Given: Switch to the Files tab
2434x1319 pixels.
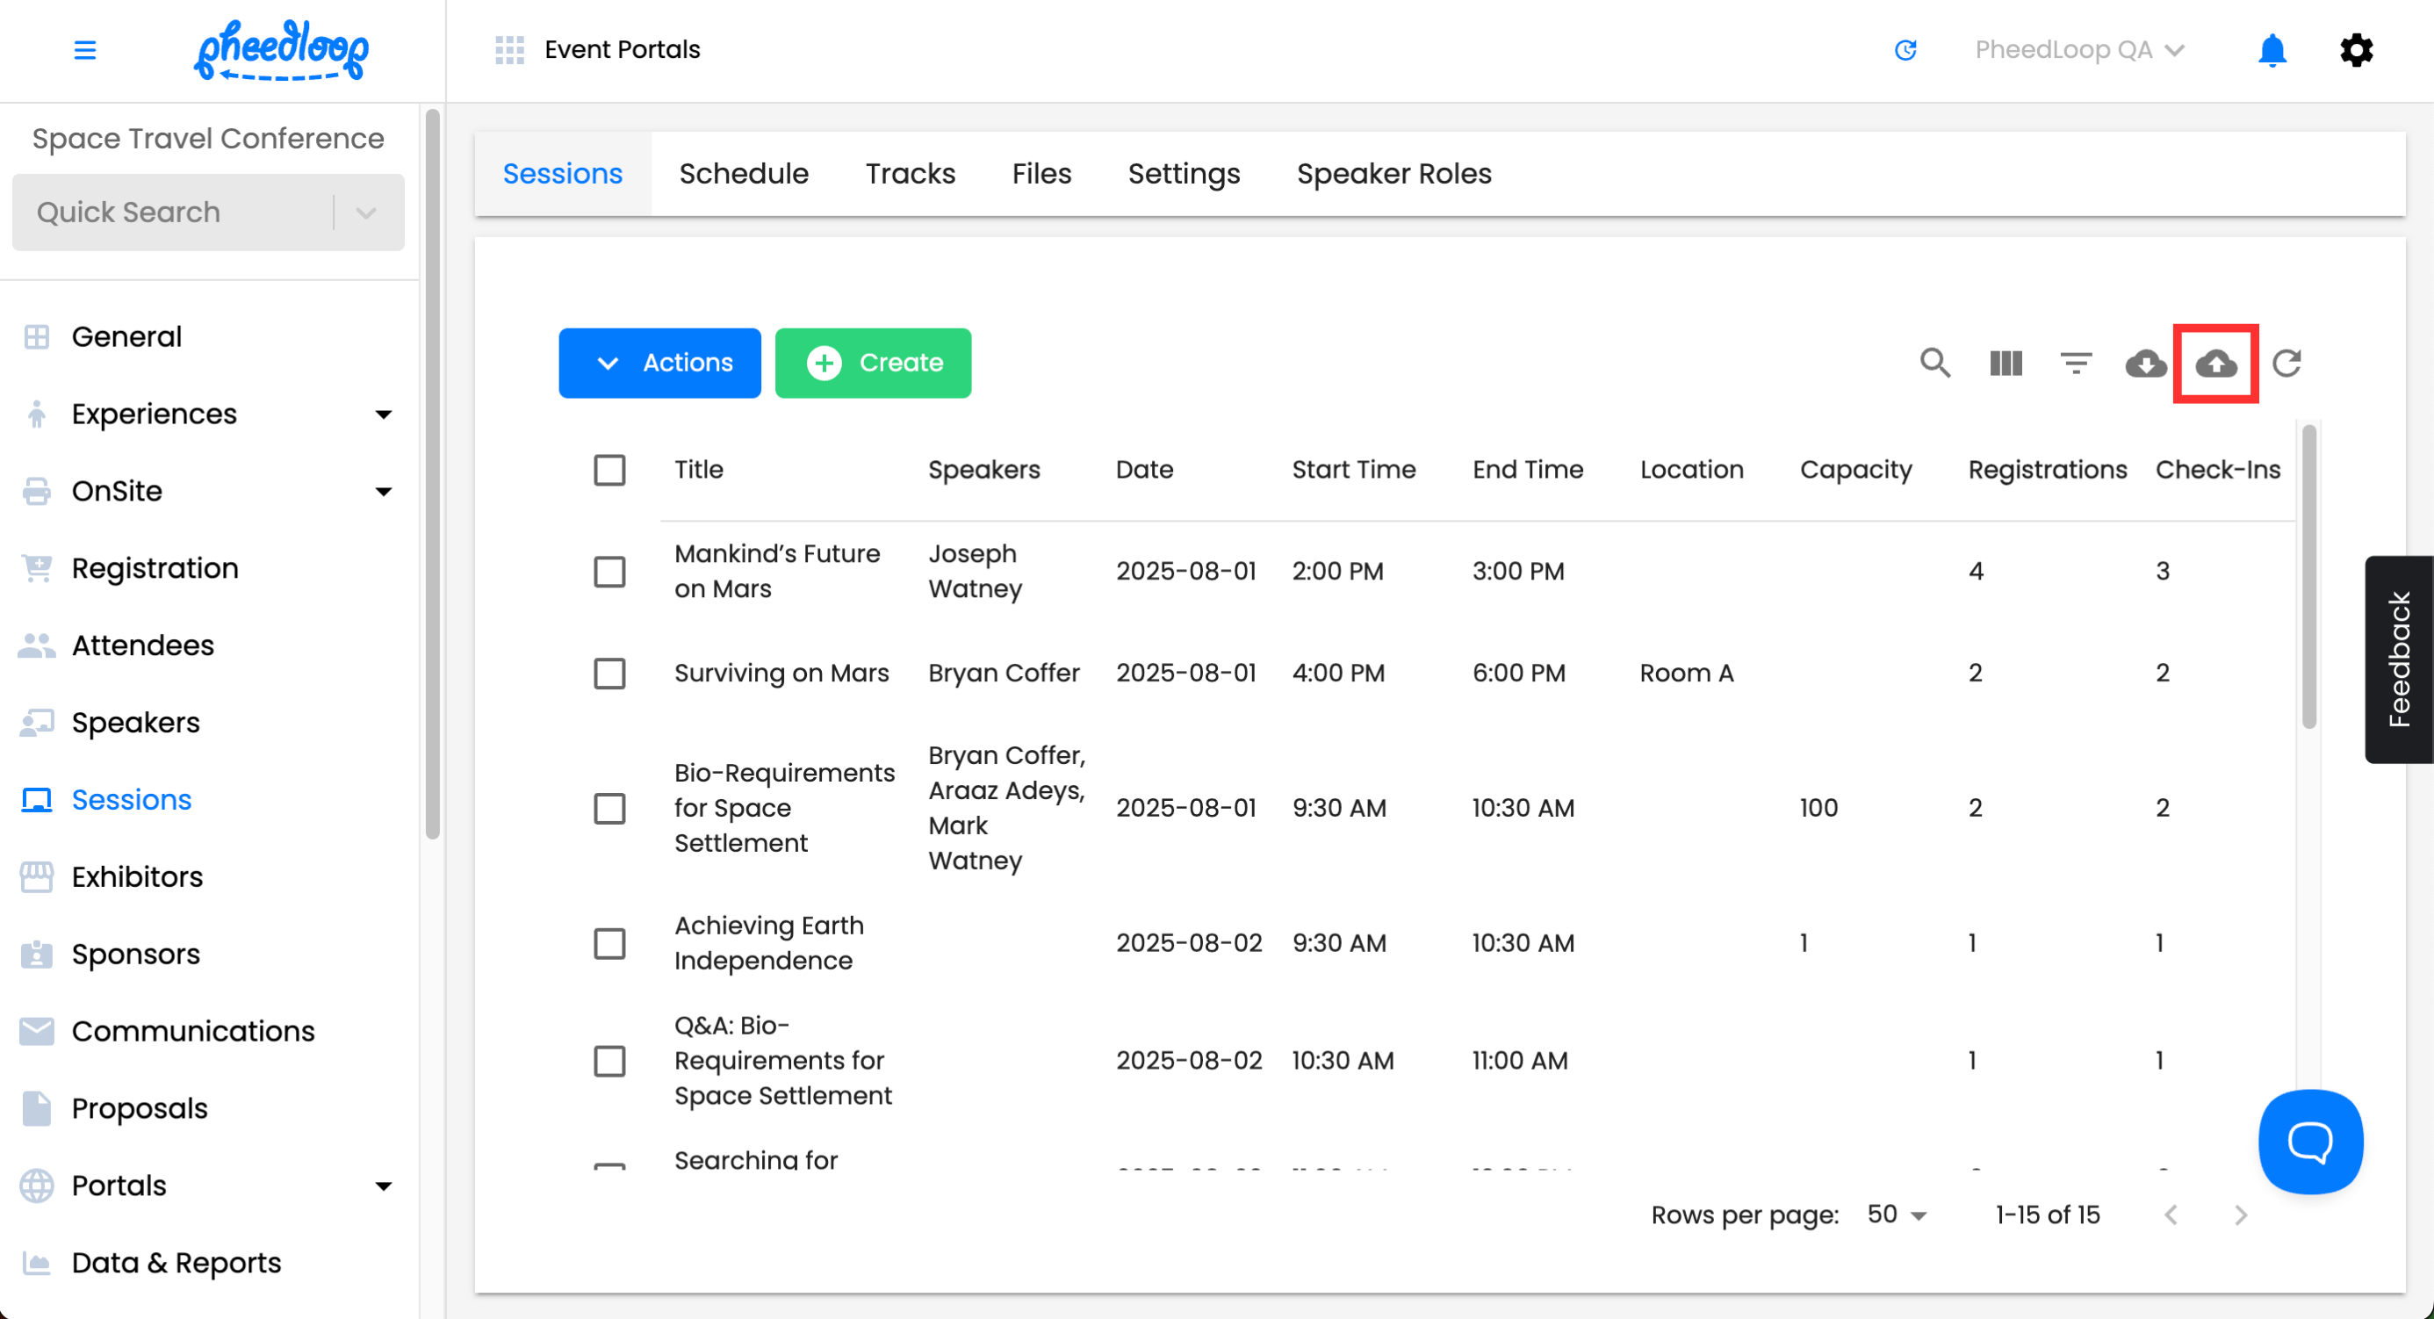Looking at the screenshot, I should point(1041,174).
